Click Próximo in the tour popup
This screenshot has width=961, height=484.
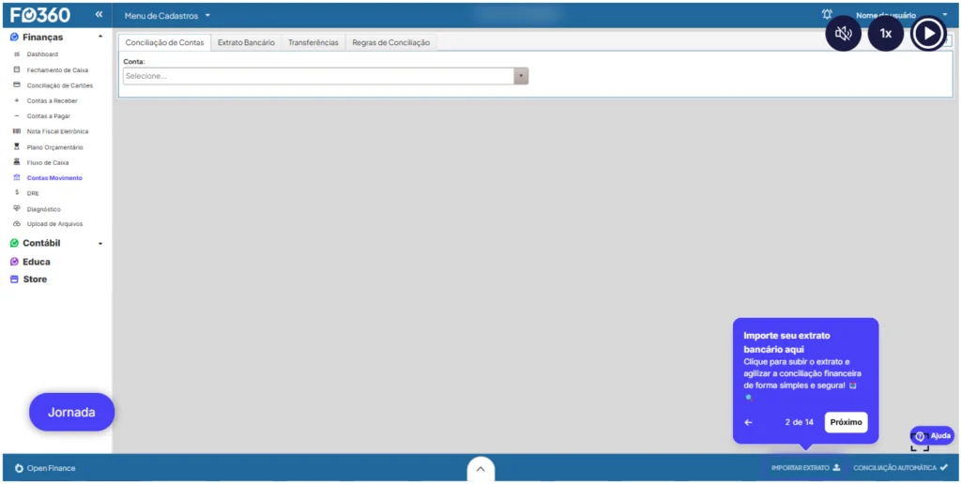[846, 422]
